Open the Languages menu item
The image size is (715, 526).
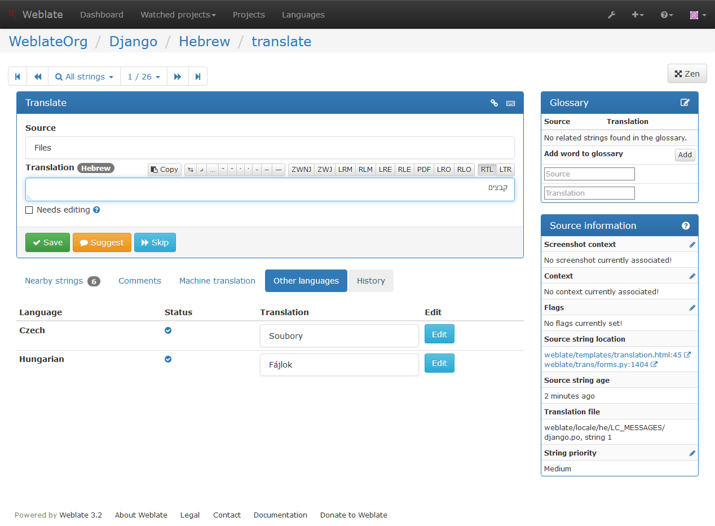[303, 15]
